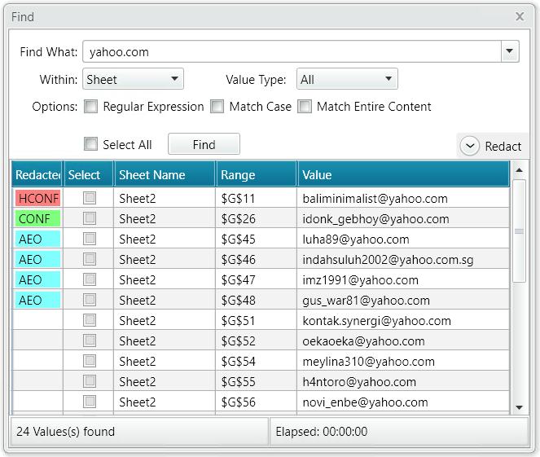Screen dimensions: 540x457
Task: Click the green CONF redaction tag
Action: click(38, 218)
